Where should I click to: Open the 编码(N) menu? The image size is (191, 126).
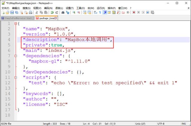[x=48, y=8]
